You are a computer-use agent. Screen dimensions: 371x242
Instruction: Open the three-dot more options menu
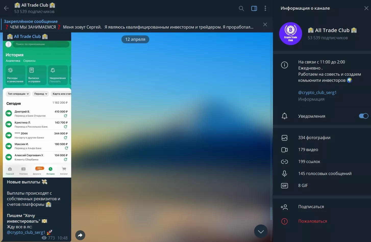tap(265, 8)
